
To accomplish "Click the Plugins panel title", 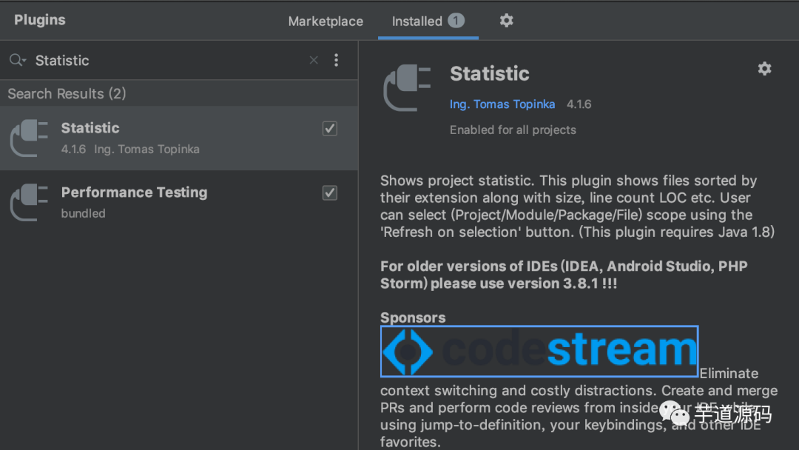I will tap(40, 20).
